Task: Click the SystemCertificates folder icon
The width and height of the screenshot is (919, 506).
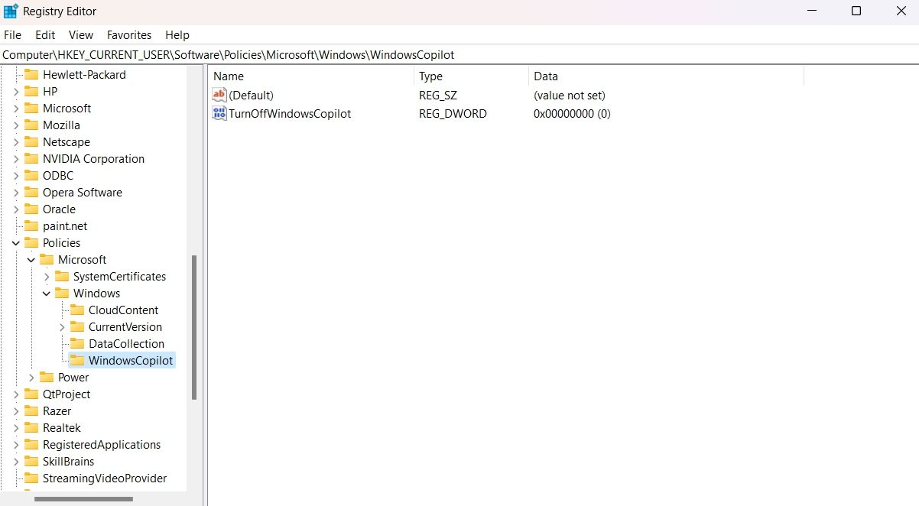Action: point(62,277)
